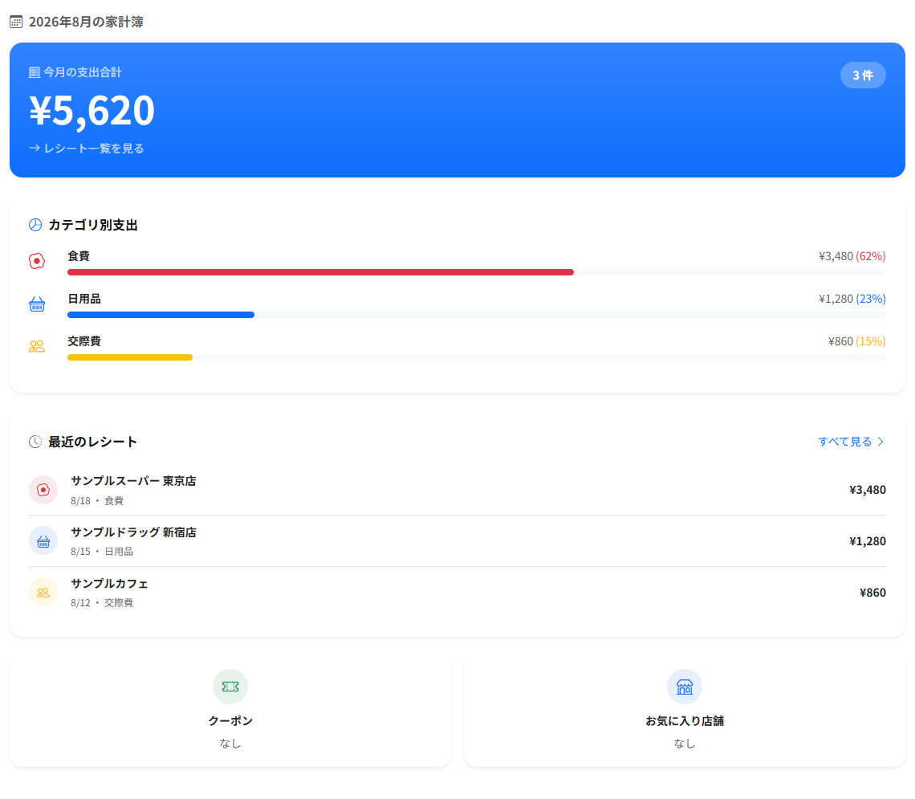Open レシート一覧を見る link
This screenshot has width=915, height=799.
(x=87, y=149)
